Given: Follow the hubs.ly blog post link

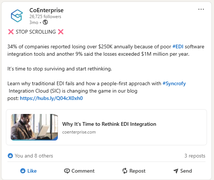Looking at the screenshot, I should click(51, 98).
